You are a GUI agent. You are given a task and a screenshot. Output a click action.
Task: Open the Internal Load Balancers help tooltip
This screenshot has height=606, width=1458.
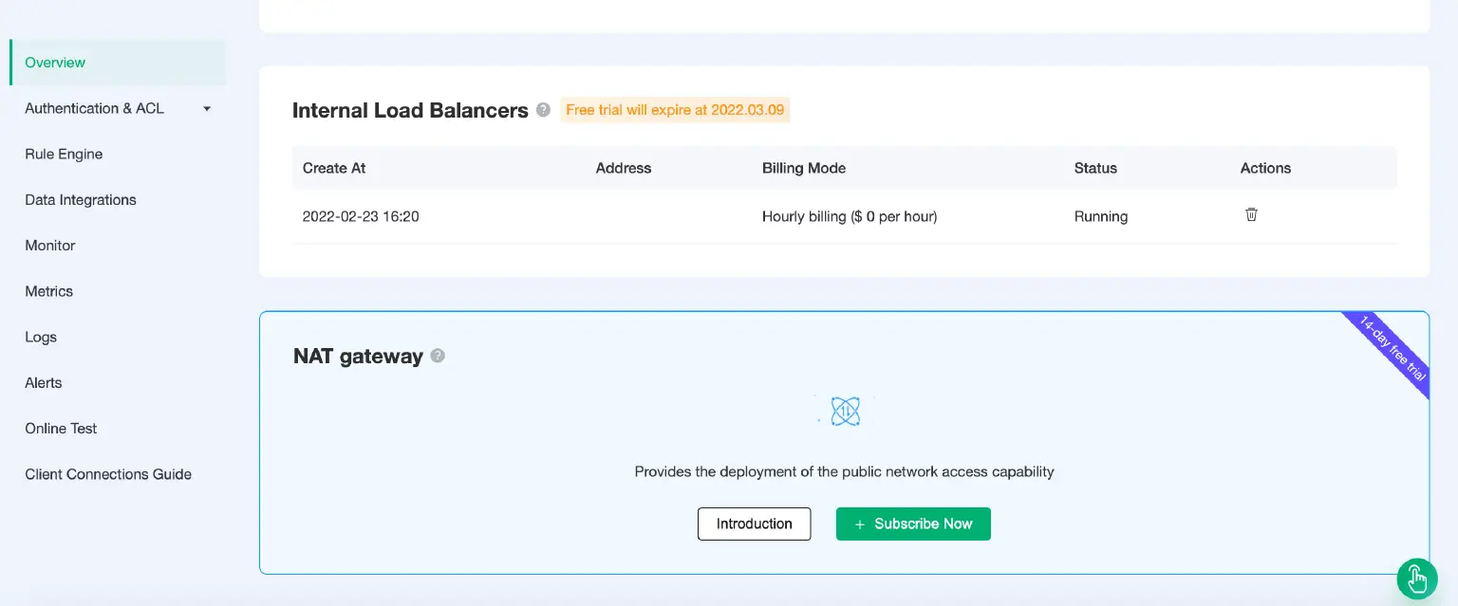pos(542,110)
